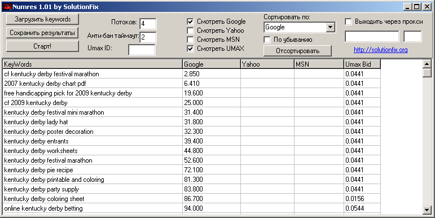Select 'kentucky derby worksheets' keyword
Image resolution: width=435 pixels, height=218 pixels.
click(x=41, y=151)
